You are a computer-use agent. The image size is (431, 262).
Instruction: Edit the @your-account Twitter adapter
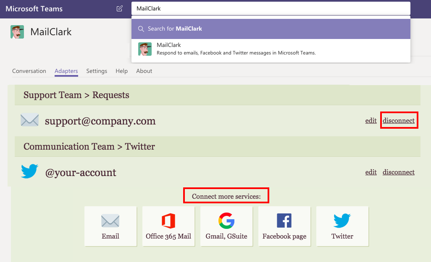tap(371, 172)
